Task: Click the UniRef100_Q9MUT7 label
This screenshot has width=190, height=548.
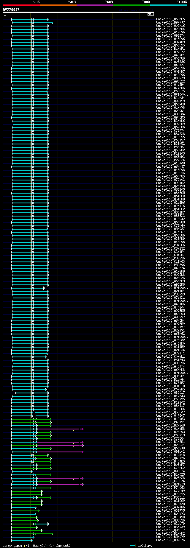Action: pyautogui.click(x=170, y=530)
